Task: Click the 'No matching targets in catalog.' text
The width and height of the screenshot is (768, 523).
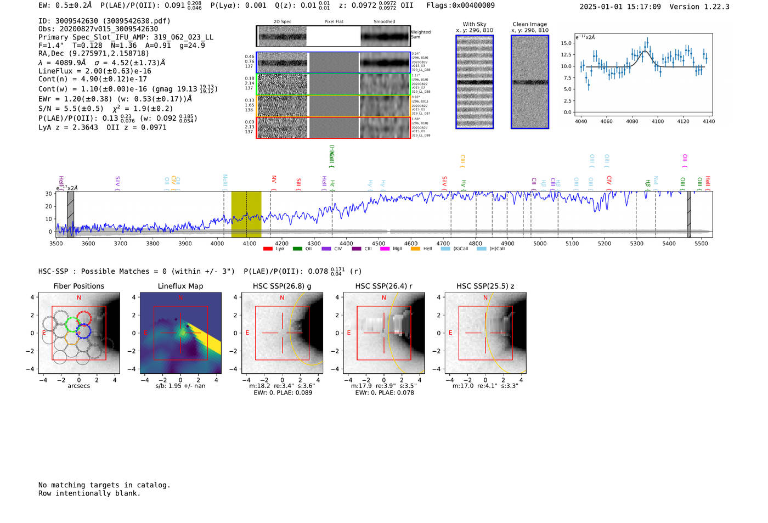Action: pyautogui.click(x=104, y=485)
